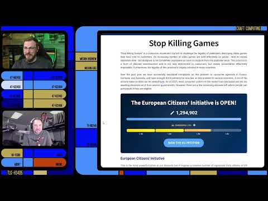Click the pencil icon beside the signature count
Image resolution: width=268 pixels, height=201 pixels.
pos(173,113)
